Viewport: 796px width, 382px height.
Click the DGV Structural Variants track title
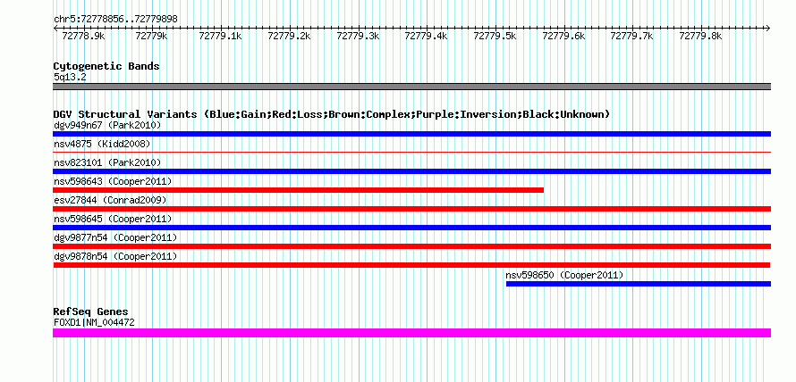[332, 114]
